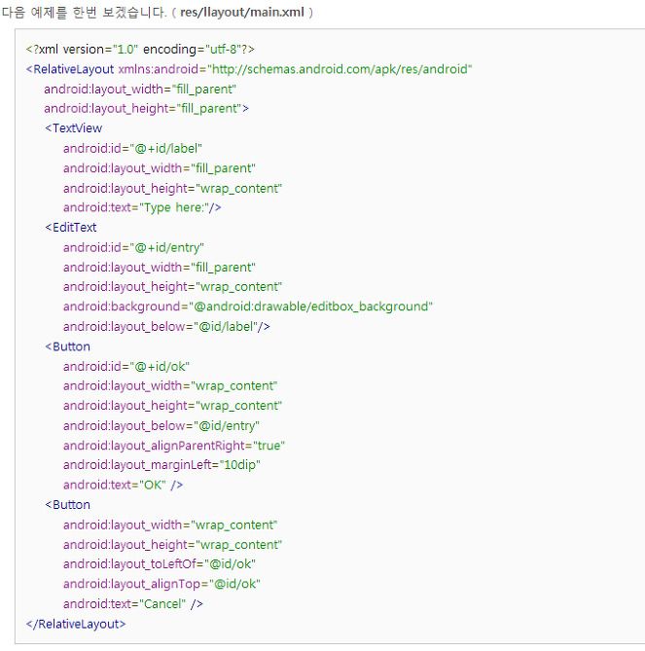Click android:id="@+id/ok" line
645x651 pixels.
coord(126,367)
